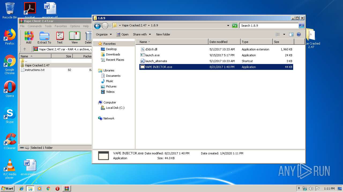Image resolution: width=343 pixels, height=192 pixels.
Task: Click the Search 1.8.9 input field
Action: pyautogui.click(x=269, y=26)
